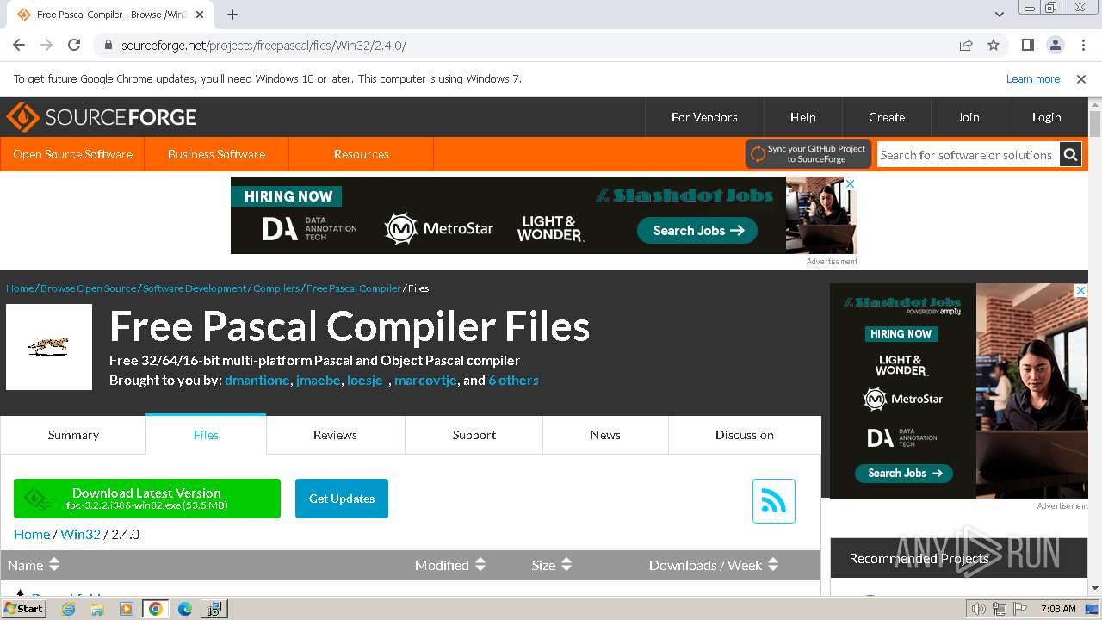Viewport: 1102px width, 620px height.
Task: Click the Join link
Action: (x=969, y=117)
